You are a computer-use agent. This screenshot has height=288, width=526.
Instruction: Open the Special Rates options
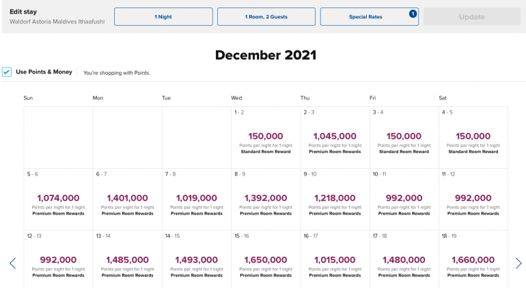coord(369,17)
